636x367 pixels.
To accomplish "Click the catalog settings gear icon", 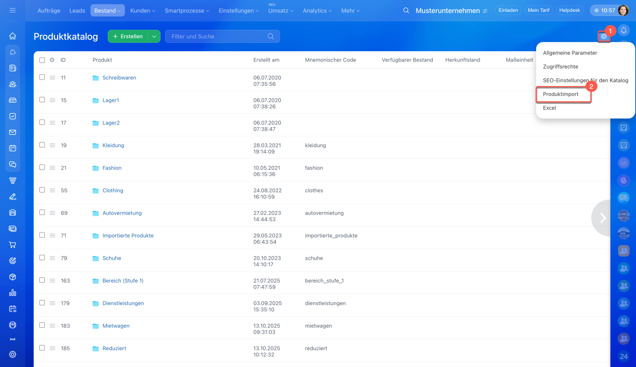I will (x=604, y=36).
